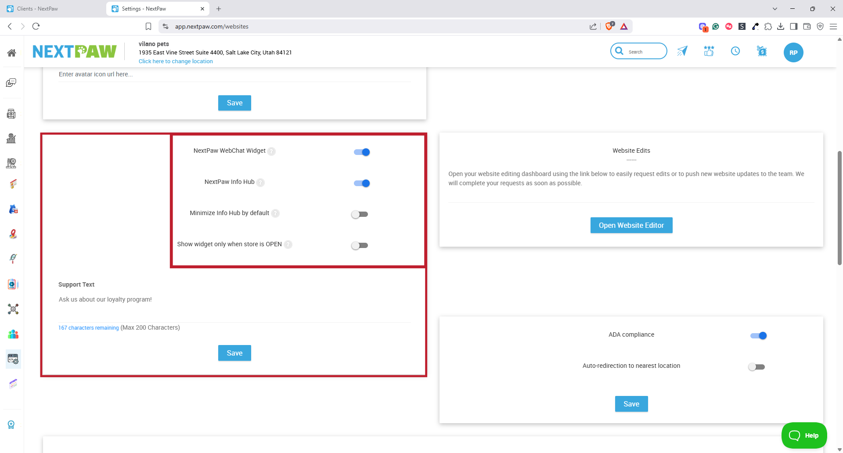The width and height of the screenshot is (843, 453).
Task: Open the color picker eyedropper extension
Action: coord(755,26)
